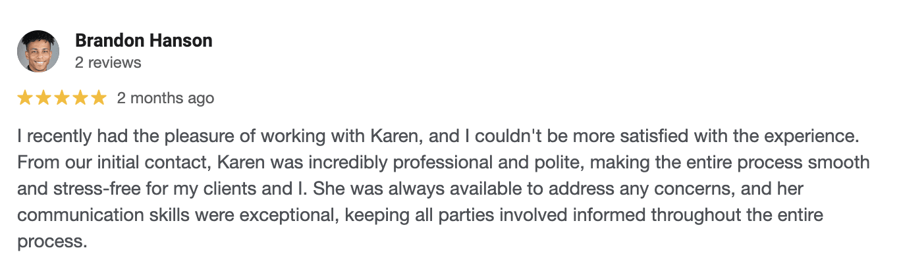Click Brandon Hanson's profile photo
Screen dimensions: 901x271
[x=38, y=51]
